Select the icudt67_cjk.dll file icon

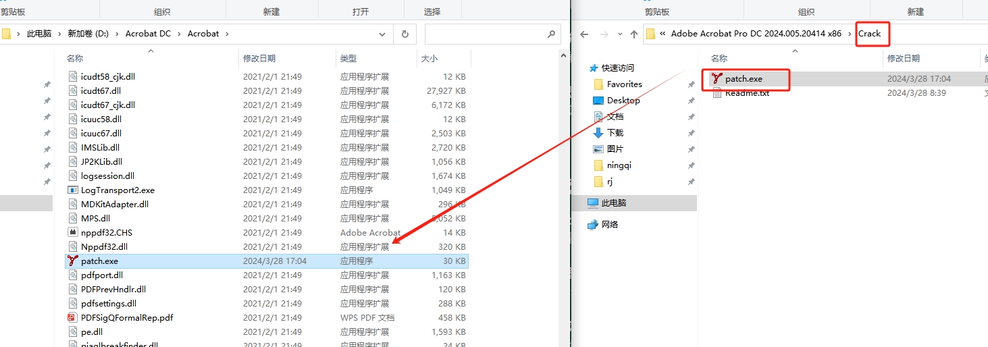point(73,105)
